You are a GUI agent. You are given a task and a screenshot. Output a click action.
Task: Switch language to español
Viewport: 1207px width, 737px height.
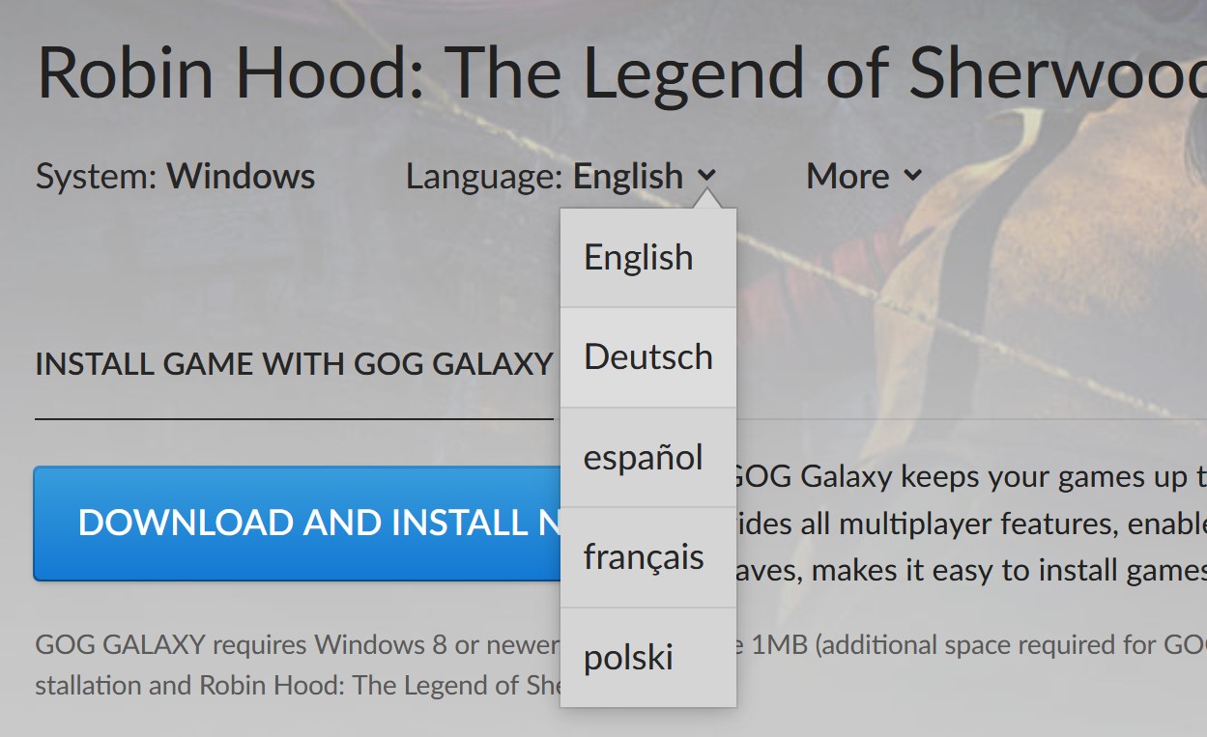pyautogui.click(x=648, y=458)
